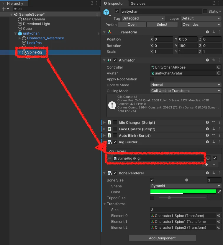Screen dimensions: 223x245
Task: Lock the Hierarchy panel
Action: [92, 3]
